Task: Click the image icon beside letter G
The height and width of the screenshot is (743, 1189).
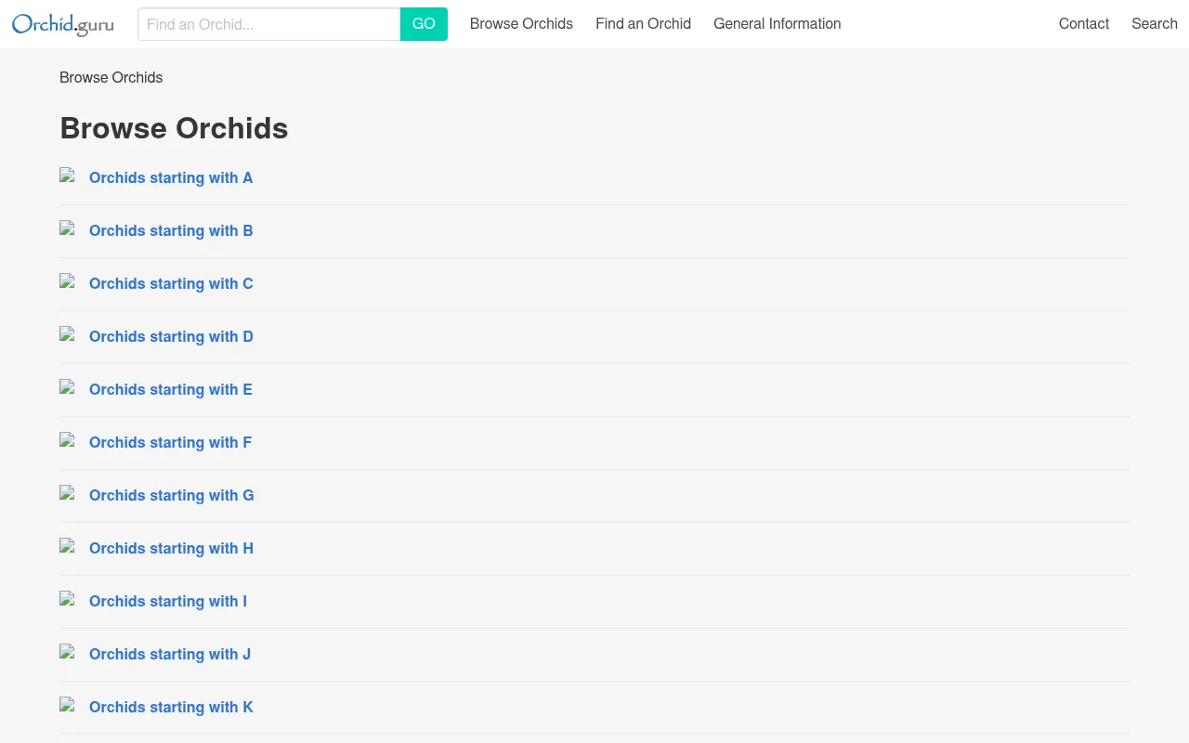Action: (x=67, y=493)
